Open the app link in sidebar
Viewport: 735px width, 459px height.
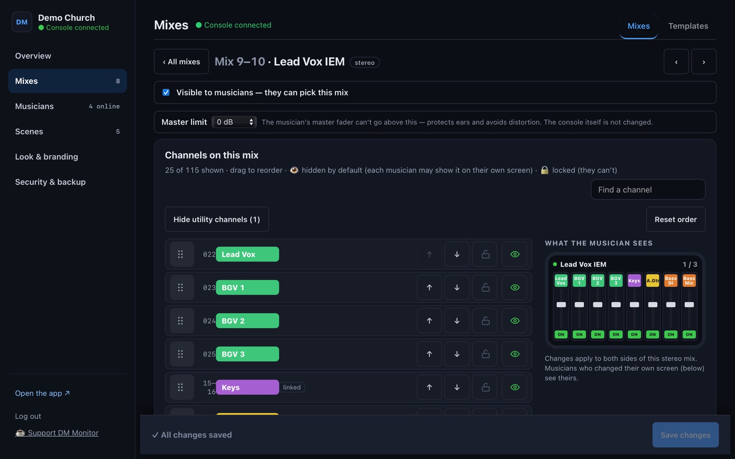coord(42,393)
